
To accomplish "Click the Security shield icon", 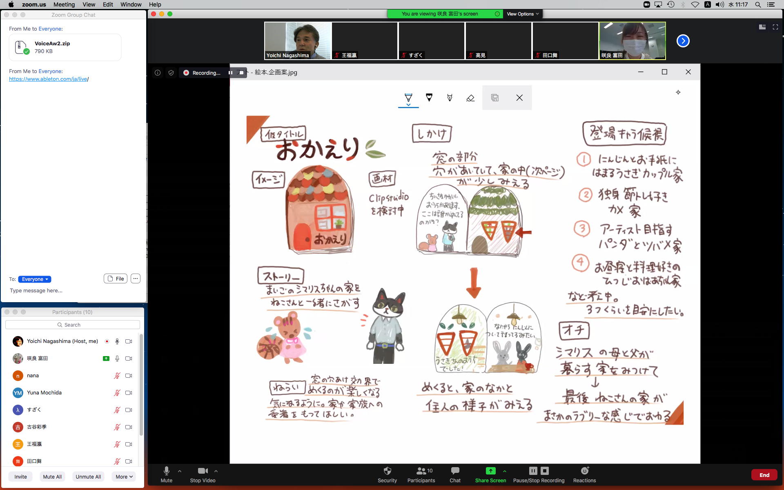I will pyautogui.click(x=387, y=471).
